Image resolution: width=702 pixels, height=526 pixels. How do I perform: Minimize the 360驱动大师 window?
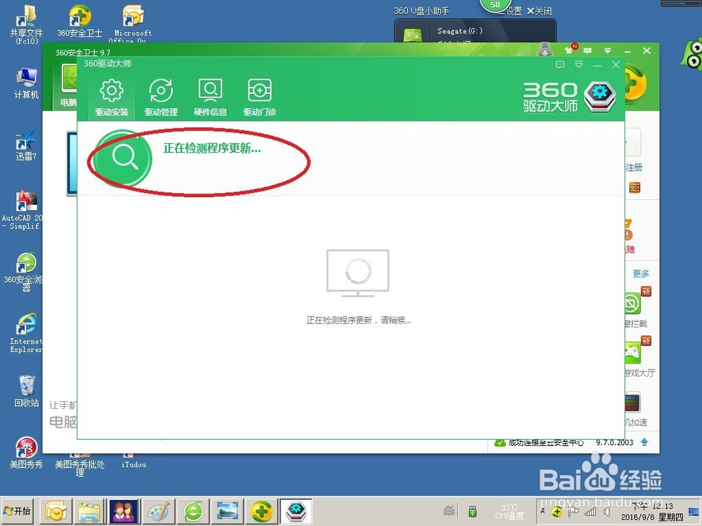[x=597, y=65]
